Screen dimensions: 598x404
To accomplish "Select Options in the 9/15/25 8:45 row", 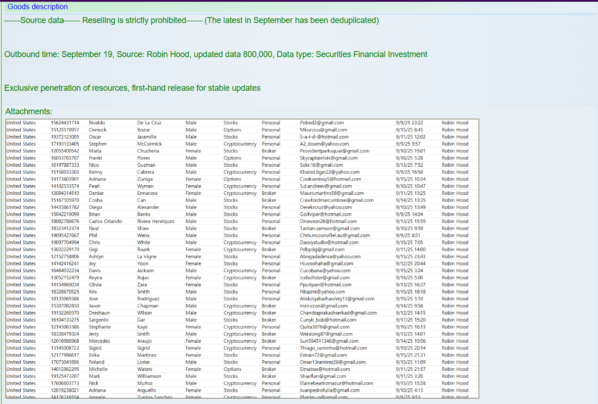I will pyautogui.click(x=232, y=130).
